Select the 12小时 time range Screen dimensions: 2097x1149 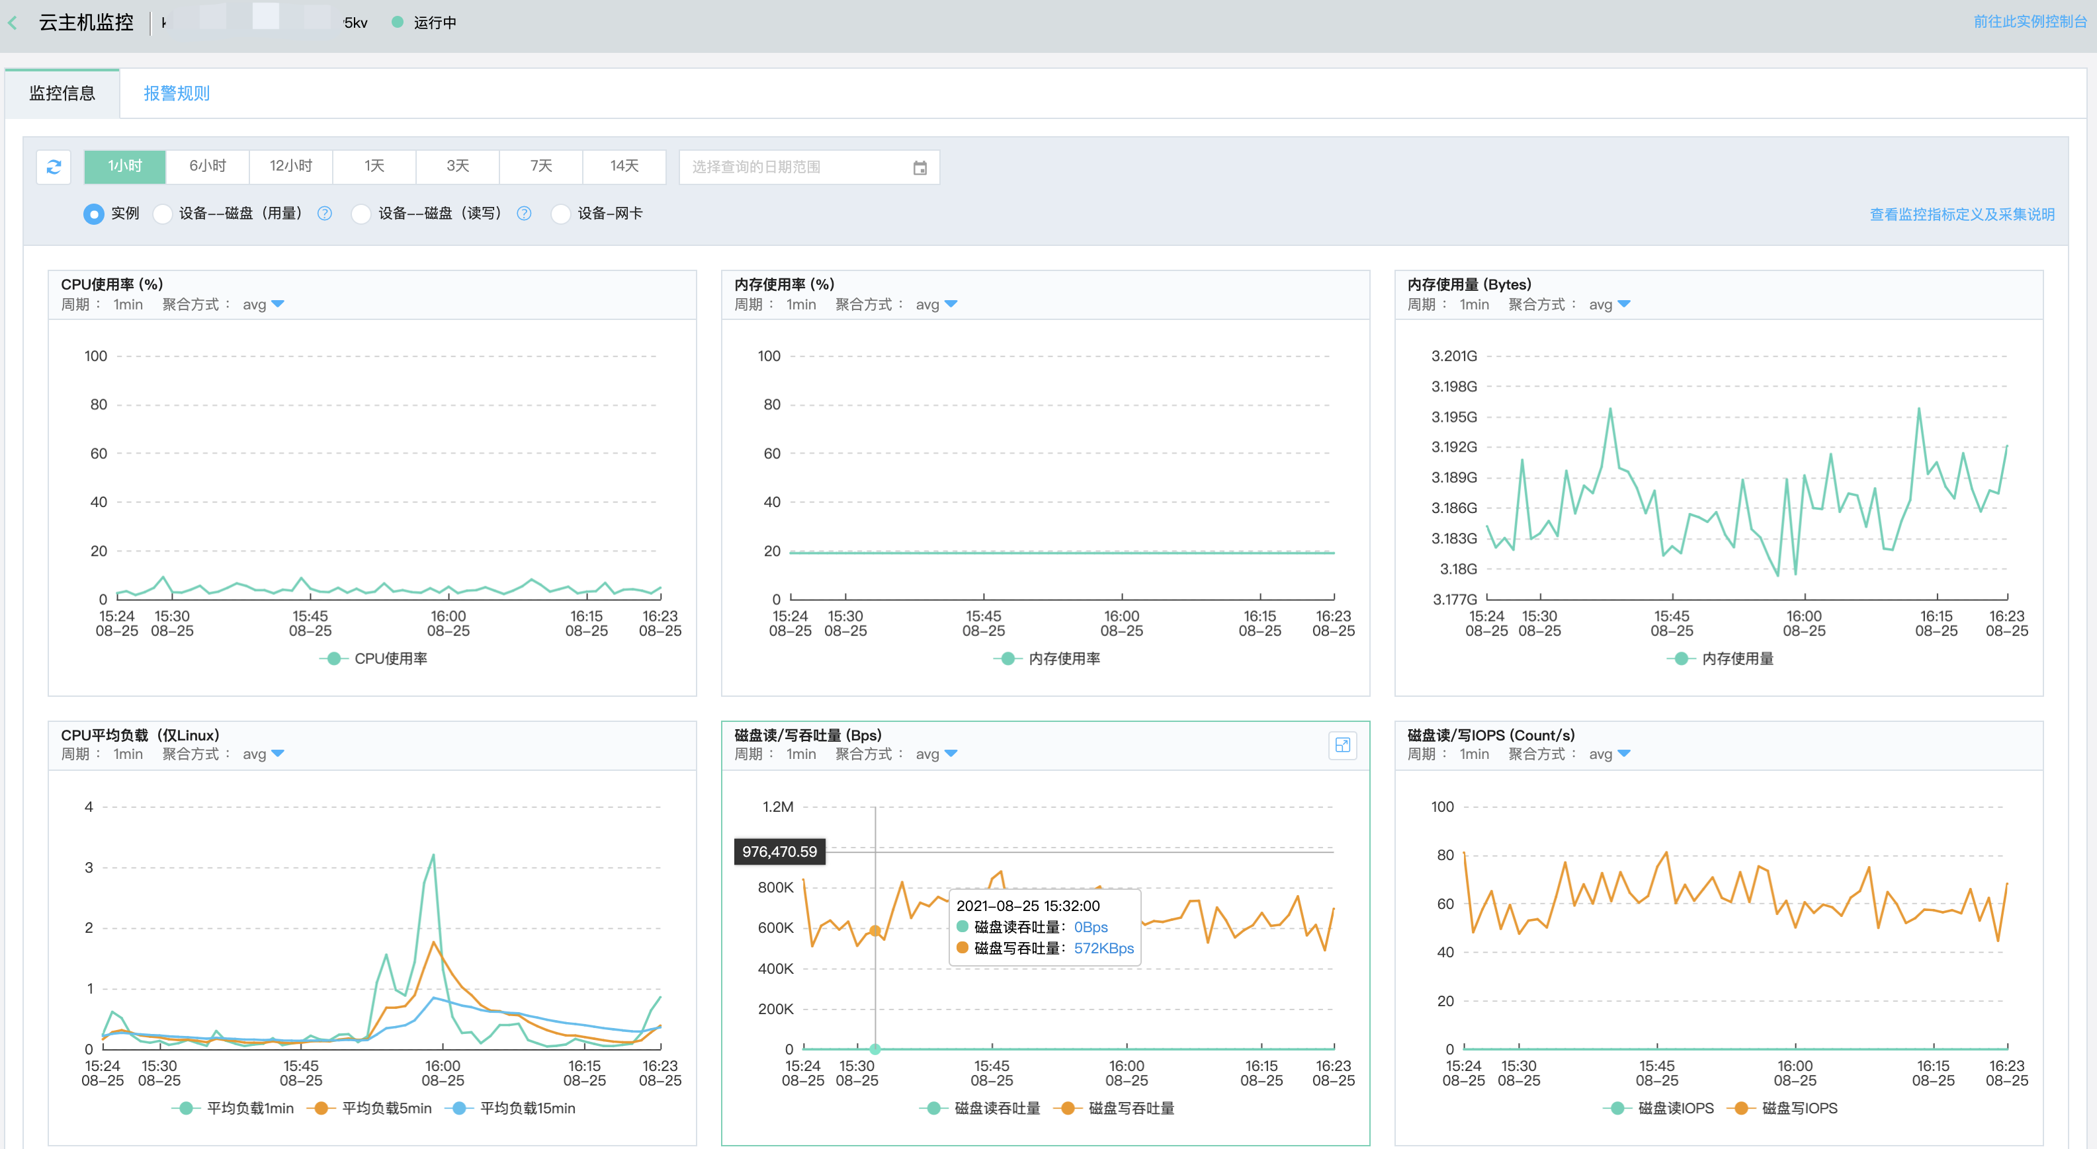(x=292, y=167)
